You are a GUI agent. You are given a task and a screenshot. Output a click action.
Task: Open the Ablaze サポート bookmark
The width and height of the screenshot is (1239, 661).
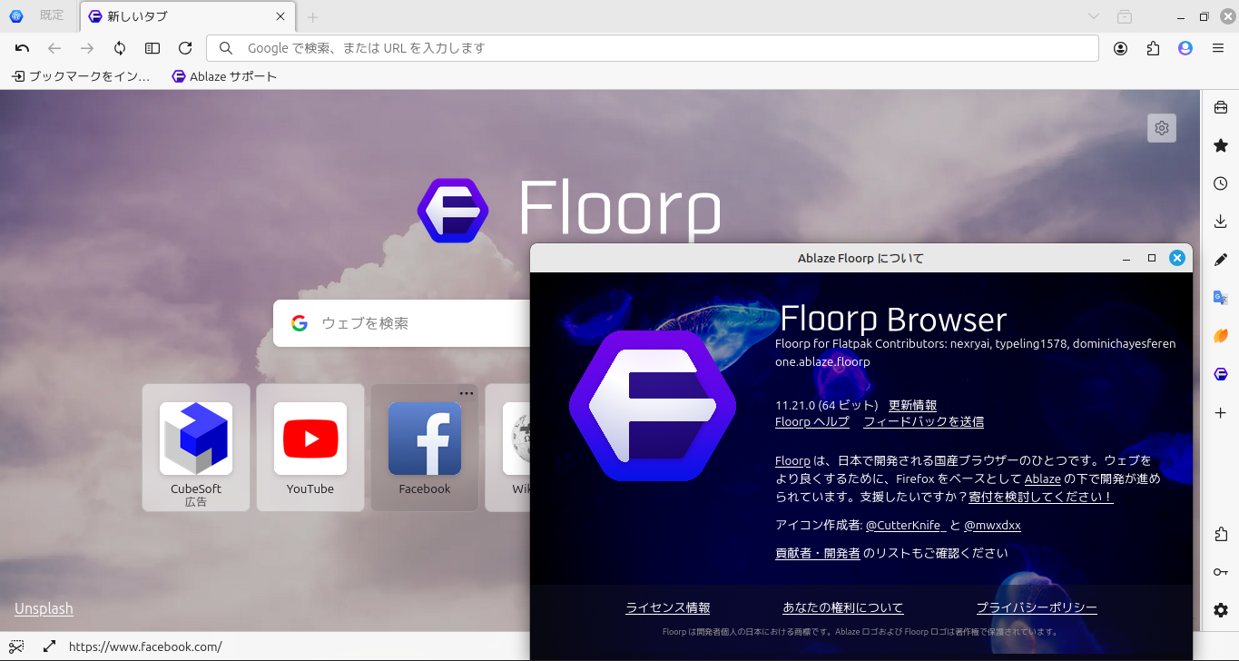pos(224,76)
